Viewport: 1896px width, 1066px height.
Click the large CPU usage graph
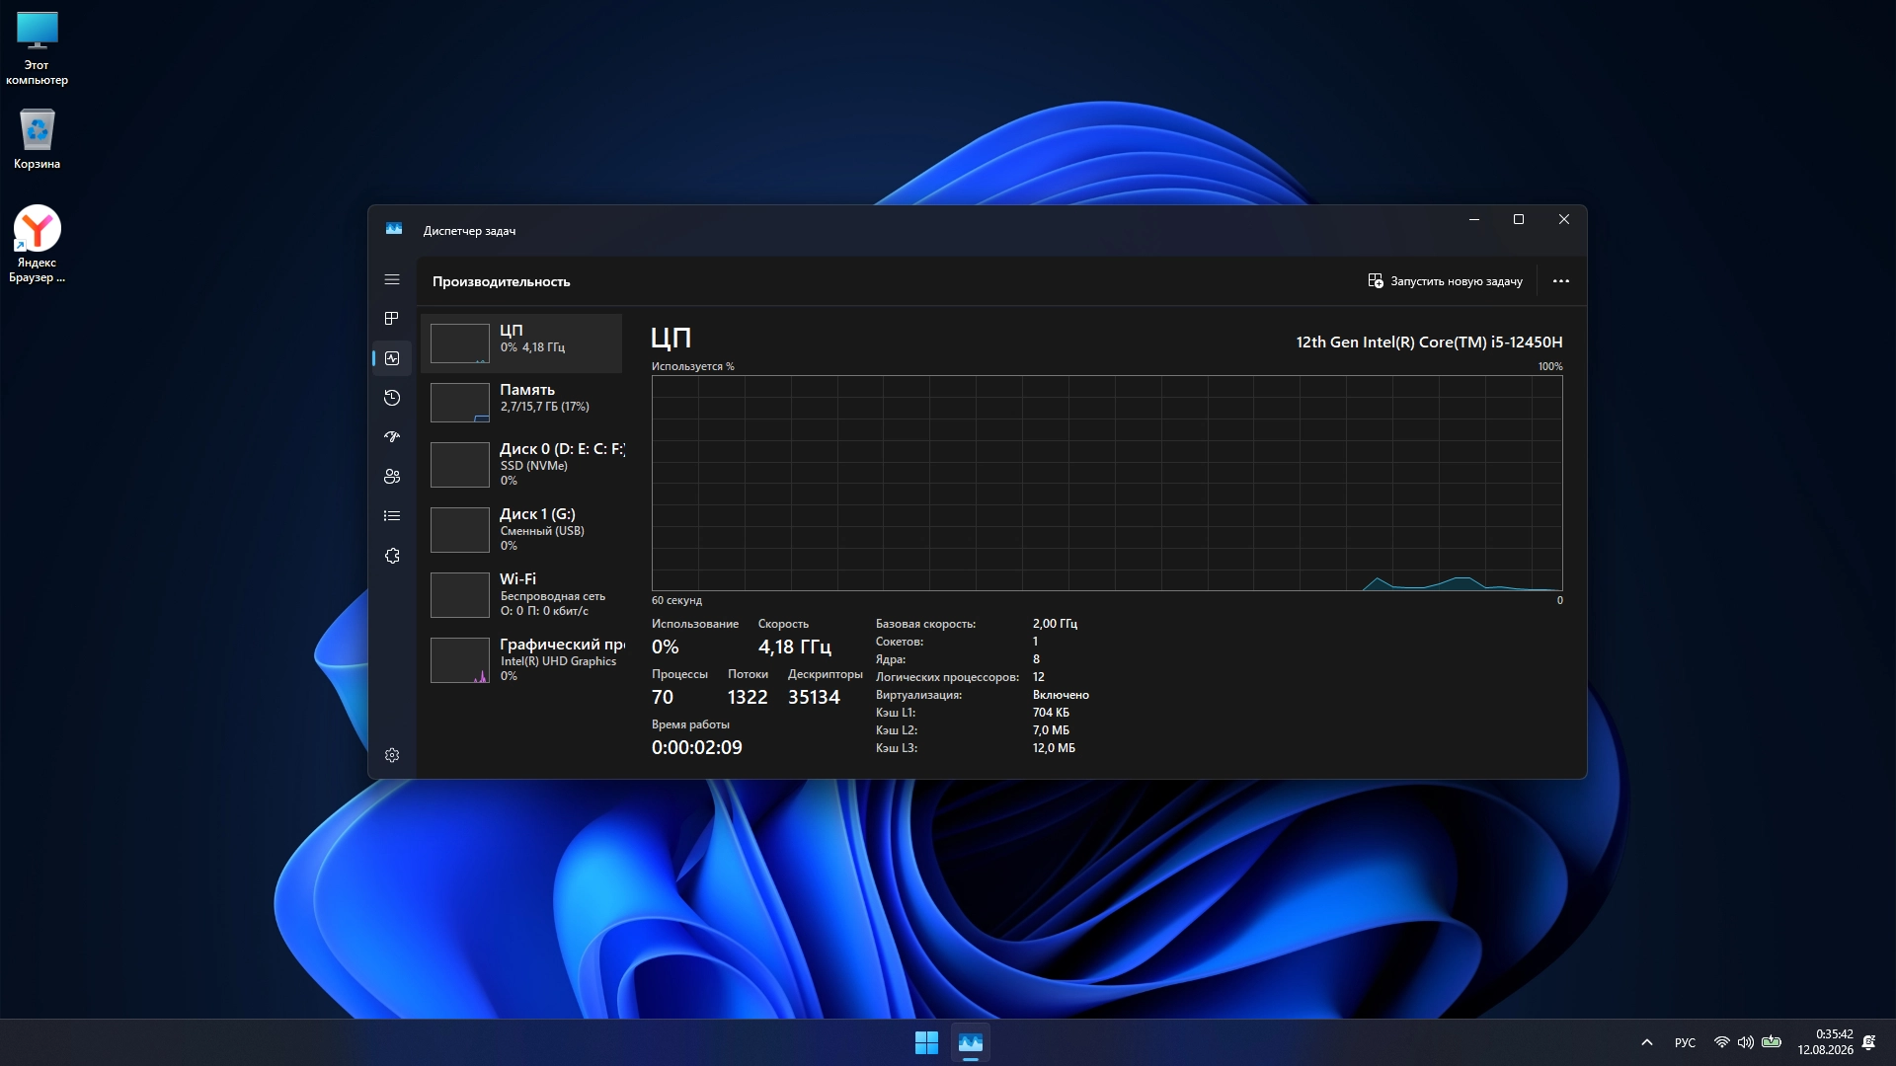[1107, 483]
